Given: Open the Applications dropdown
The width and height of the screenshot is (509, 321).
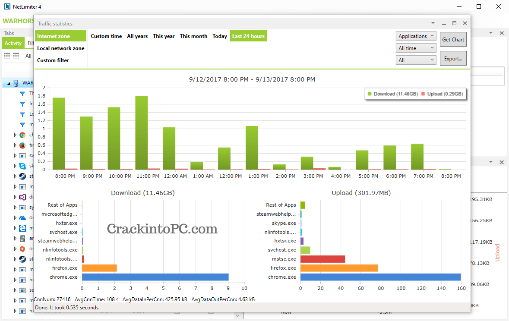Looking at the screenshot, I should [416, 36].
